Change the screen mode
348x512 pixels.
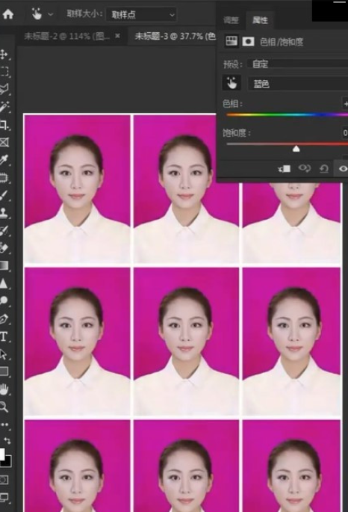pos(4,497)
